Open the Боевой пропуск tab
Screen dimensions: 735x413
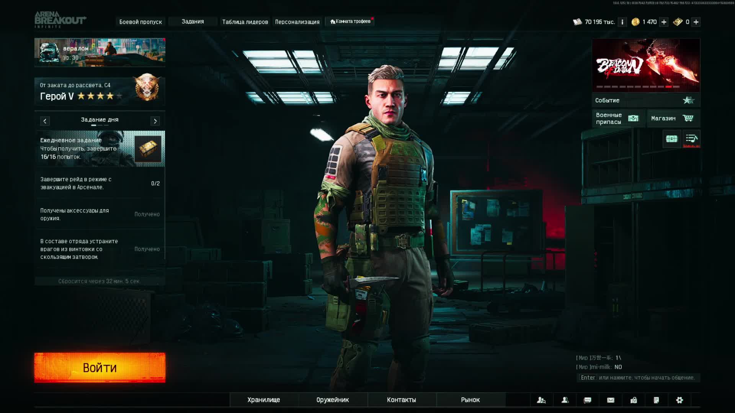point(140,22)
